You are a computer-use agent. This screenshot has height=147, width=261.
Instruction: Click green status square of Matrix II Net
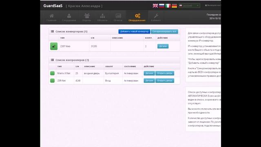point(52,73)
